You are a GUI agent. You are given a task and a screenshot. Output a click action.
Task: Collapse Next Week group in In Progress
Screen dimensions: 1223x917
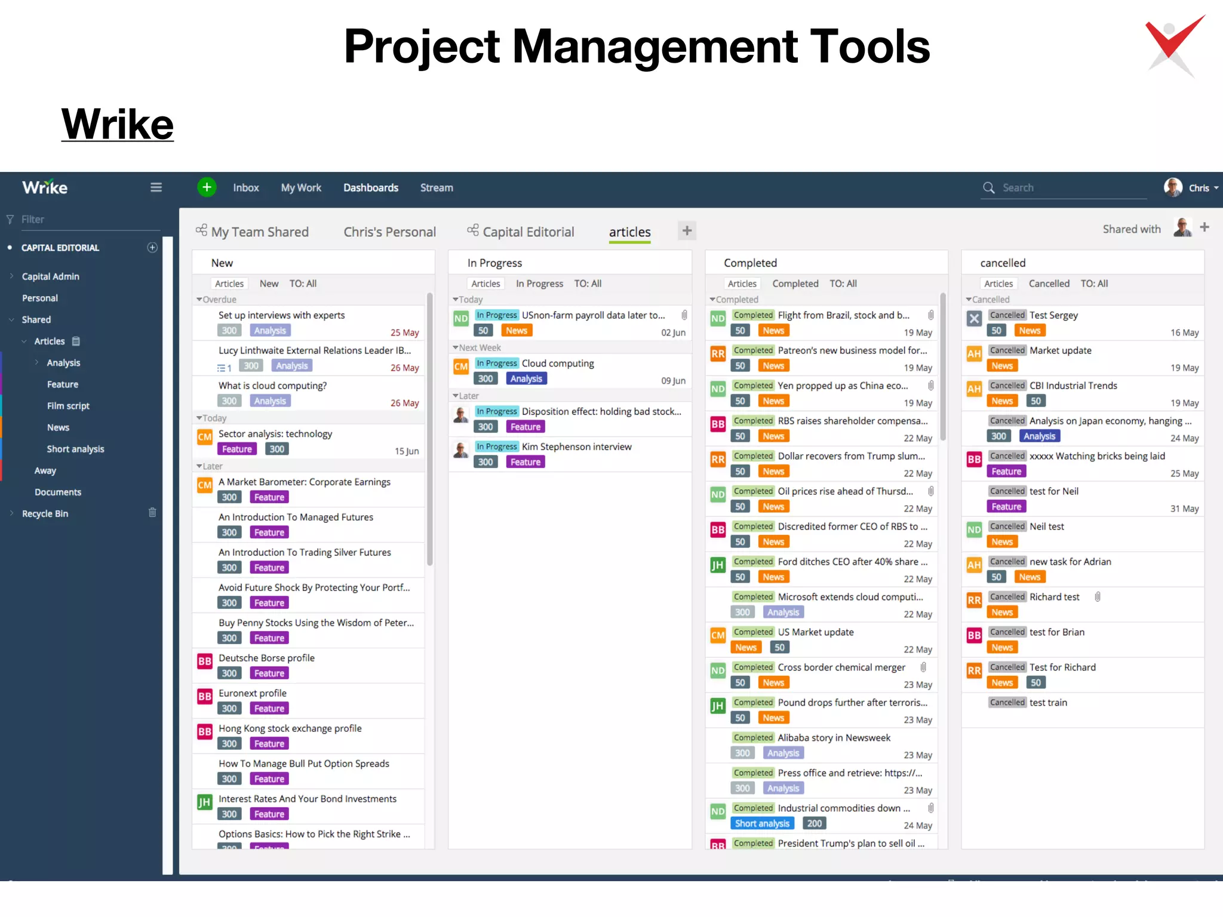pyautogui.click(x=456, y=347)
